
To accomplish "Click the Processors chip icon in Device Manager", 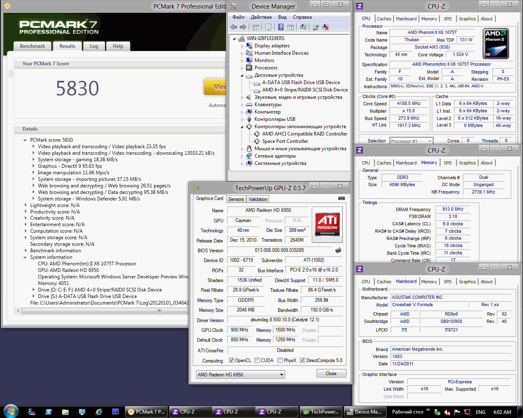I will 249,68.
